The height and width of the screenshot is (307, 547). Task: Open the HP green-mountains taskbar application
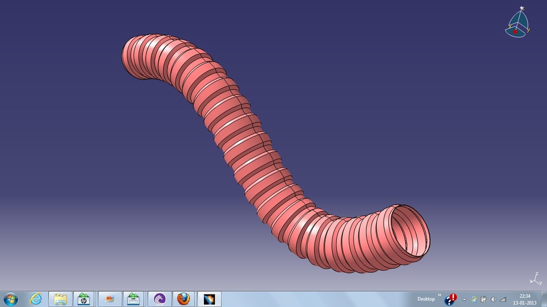[x=83, y=299]
